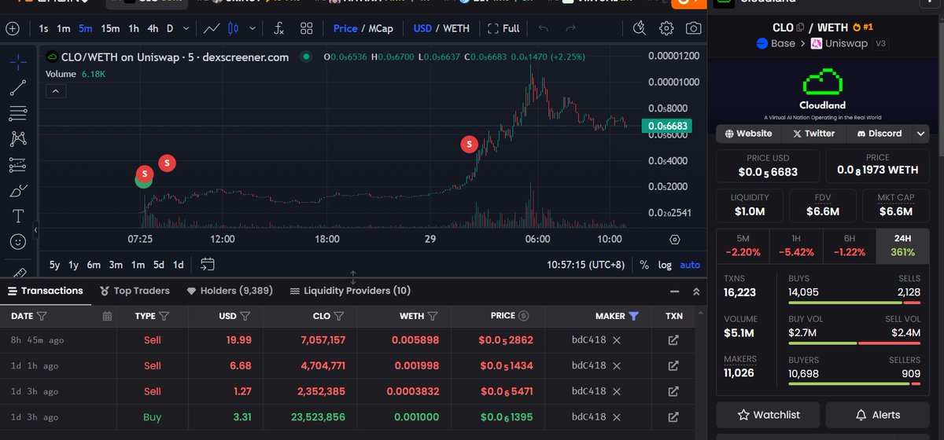
Task: Open transaction link for the 19.99 USD sell
Action: coord(673,340)
